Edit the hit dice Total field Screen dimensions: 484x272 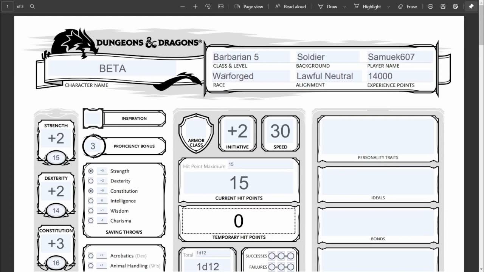(x=213, y=253)
